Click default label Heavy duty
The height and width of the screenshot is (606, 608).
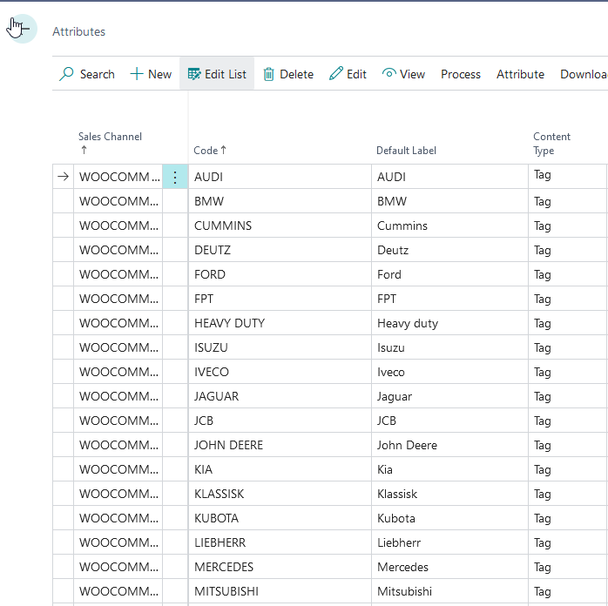(x=449, y=323)
